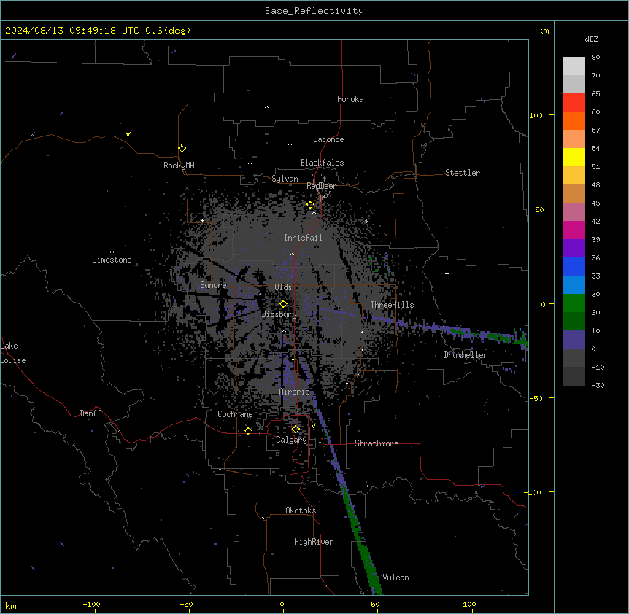Click the Olds label
This screenshot has width=629, height=614.
coord(283,287)
